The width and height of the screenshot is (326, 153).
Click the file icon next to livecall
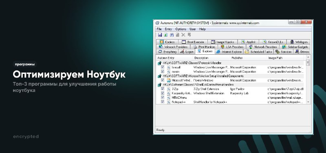tap(169, 67)
